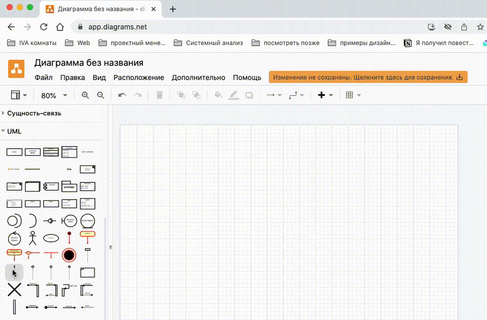
Task: Click the To Front toolbar icon
Action: click(x=181, y=95)
